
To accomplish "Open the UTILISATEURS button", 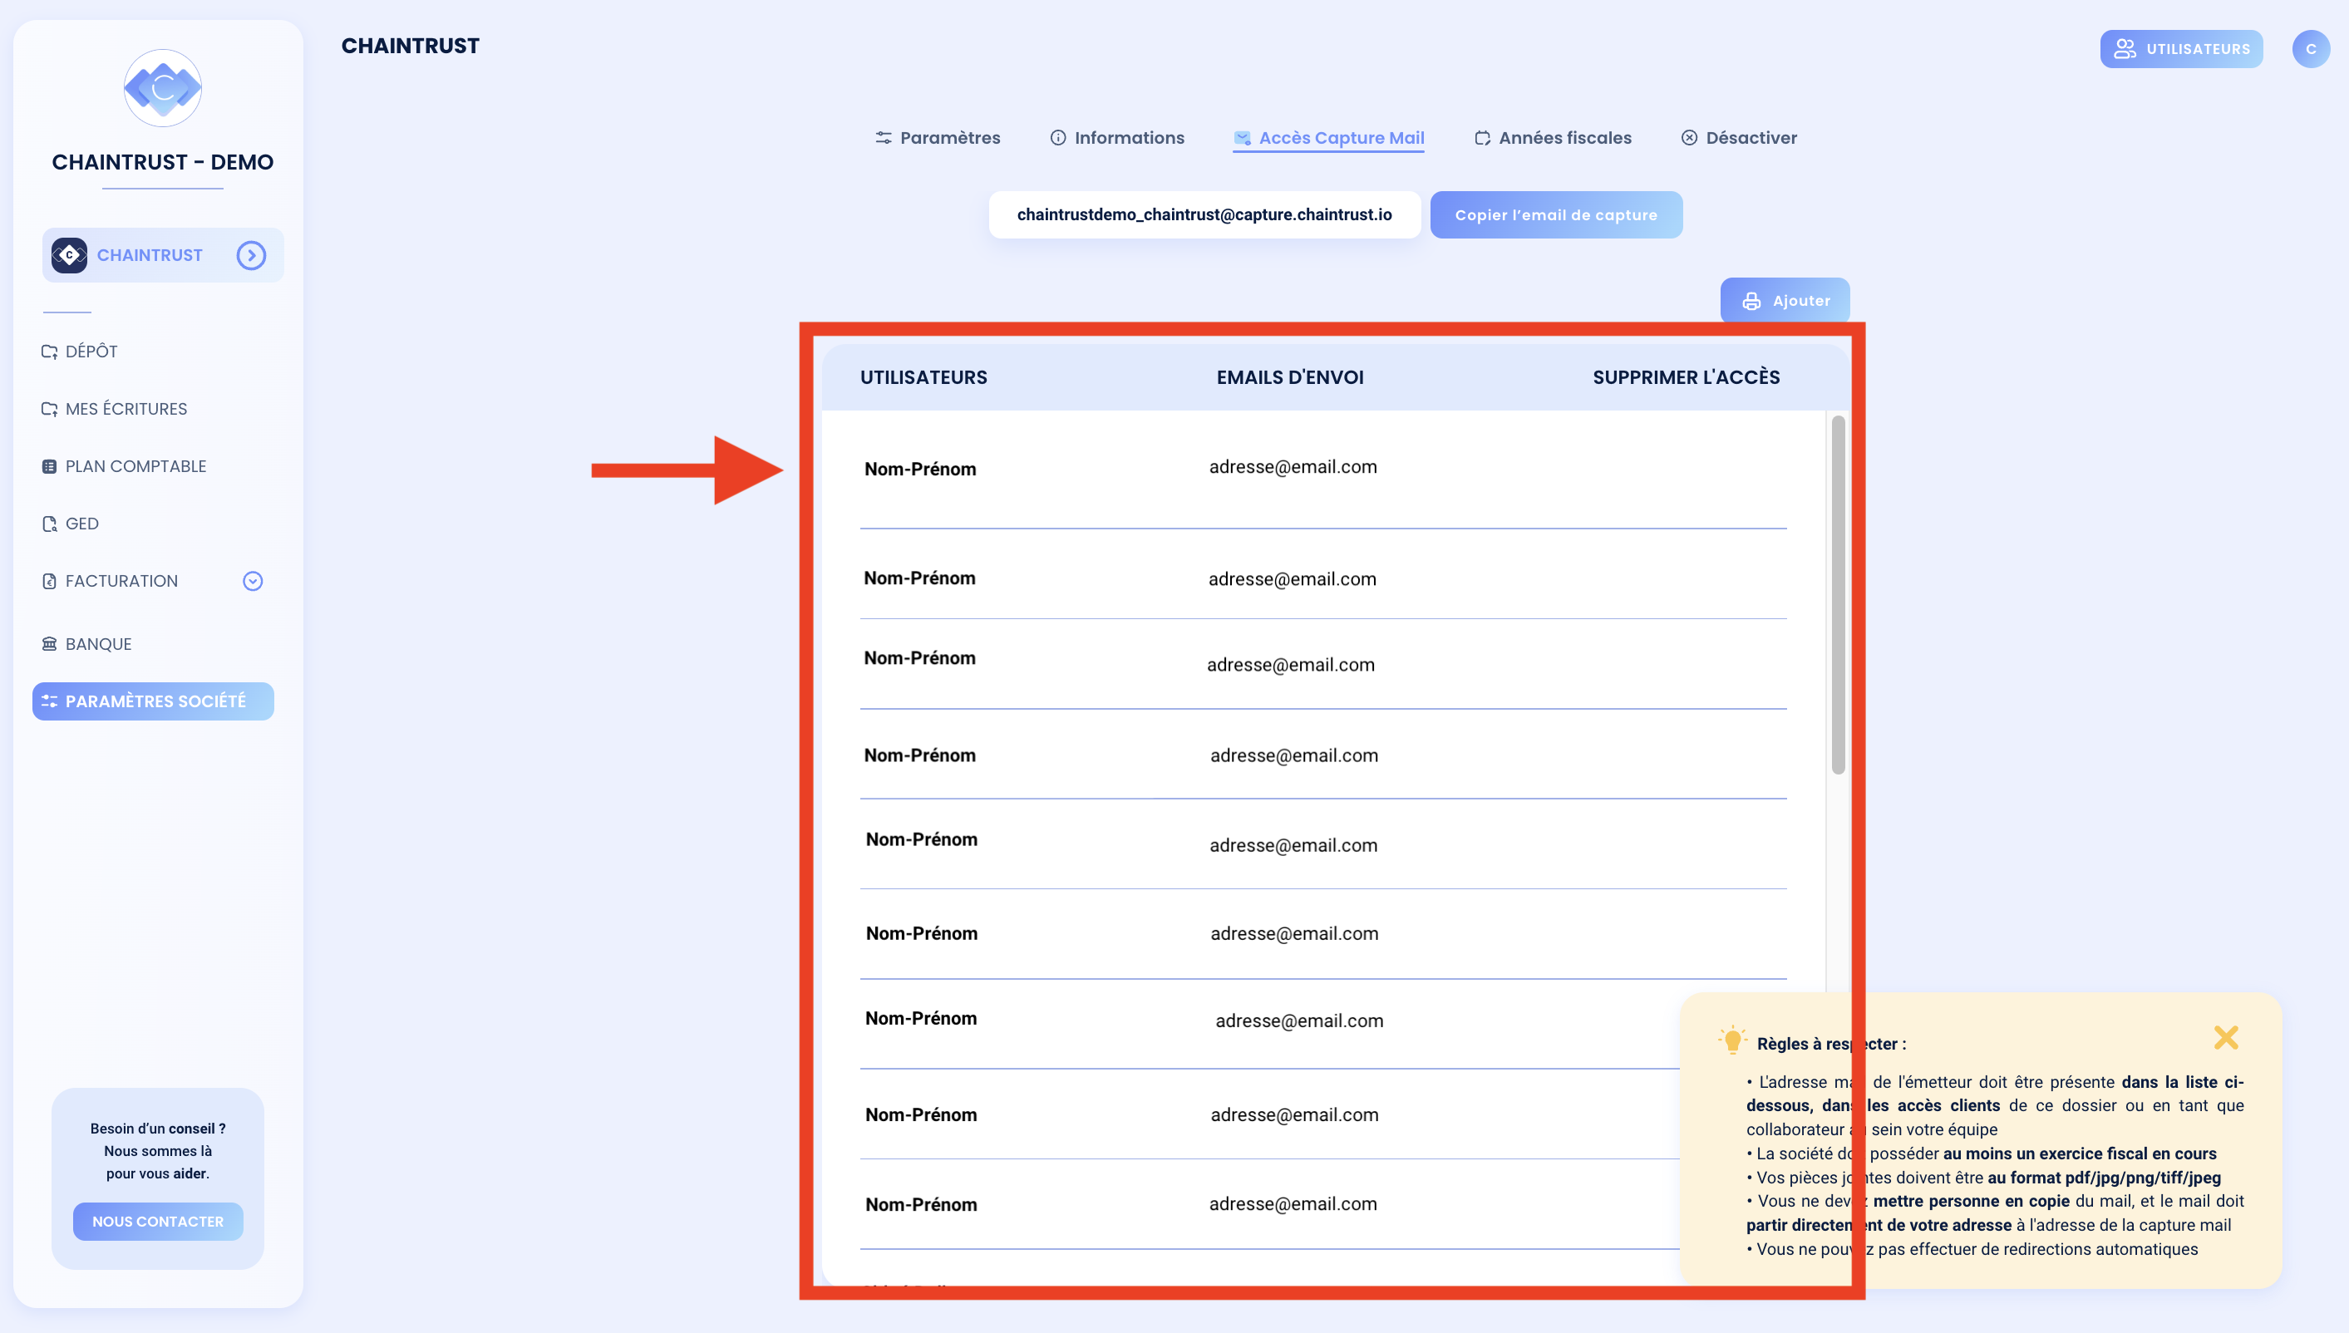I will coord(2180,49).
